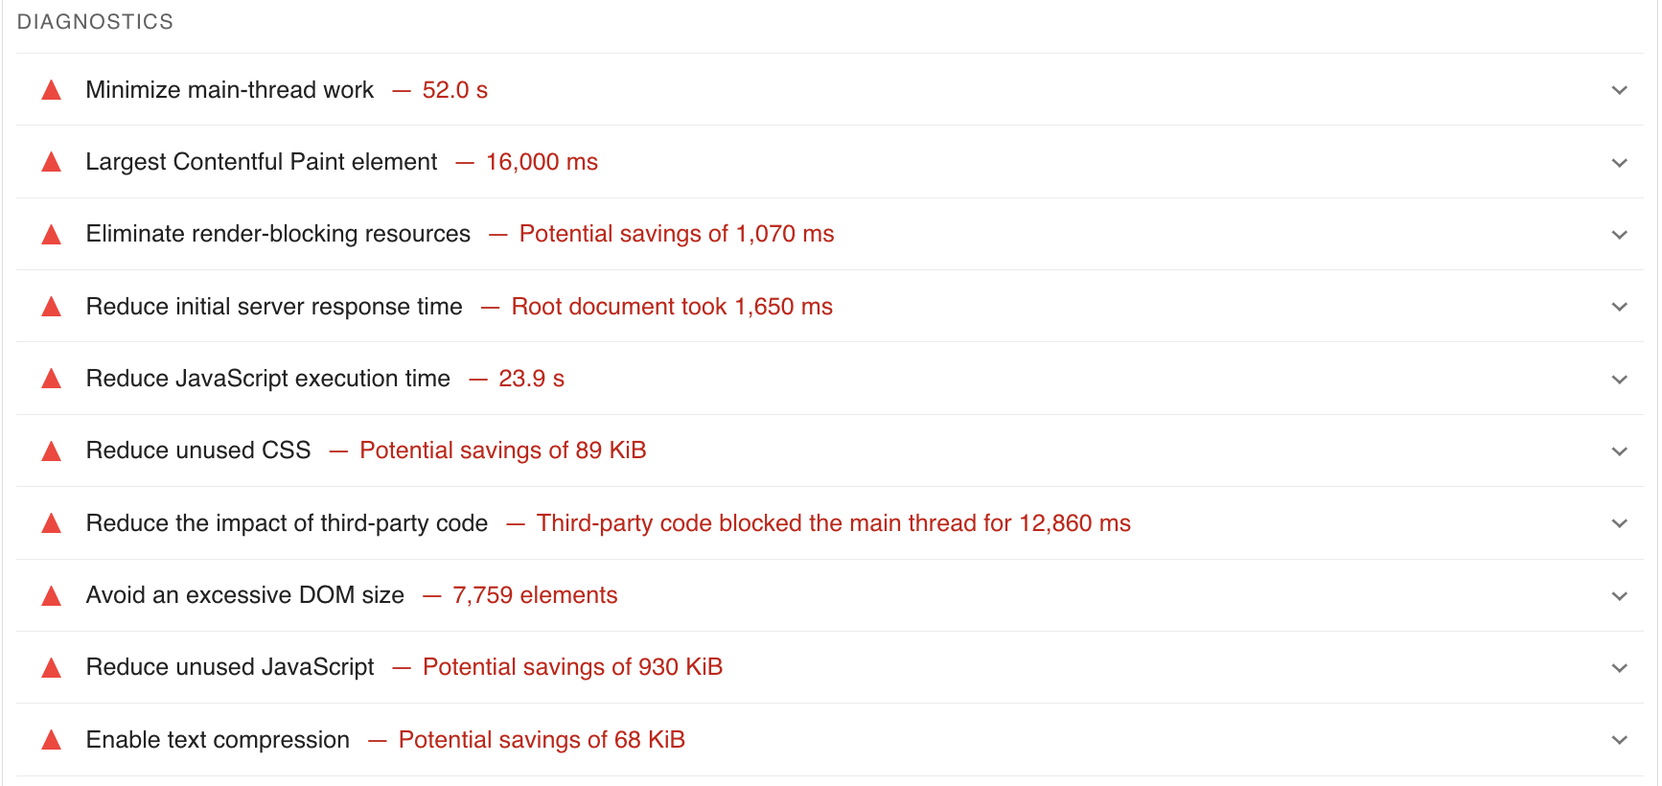Click the alert icon beside Reduce unused CSS
This screenshot has height=786, width=1662.
click(51, 451)
